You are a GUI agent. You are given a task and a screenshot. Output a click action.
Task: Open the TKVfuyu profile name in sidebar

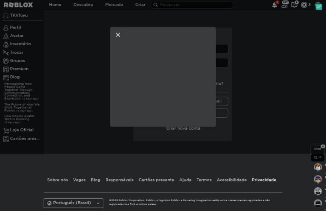pyautogui.click(x=19, y=15)
